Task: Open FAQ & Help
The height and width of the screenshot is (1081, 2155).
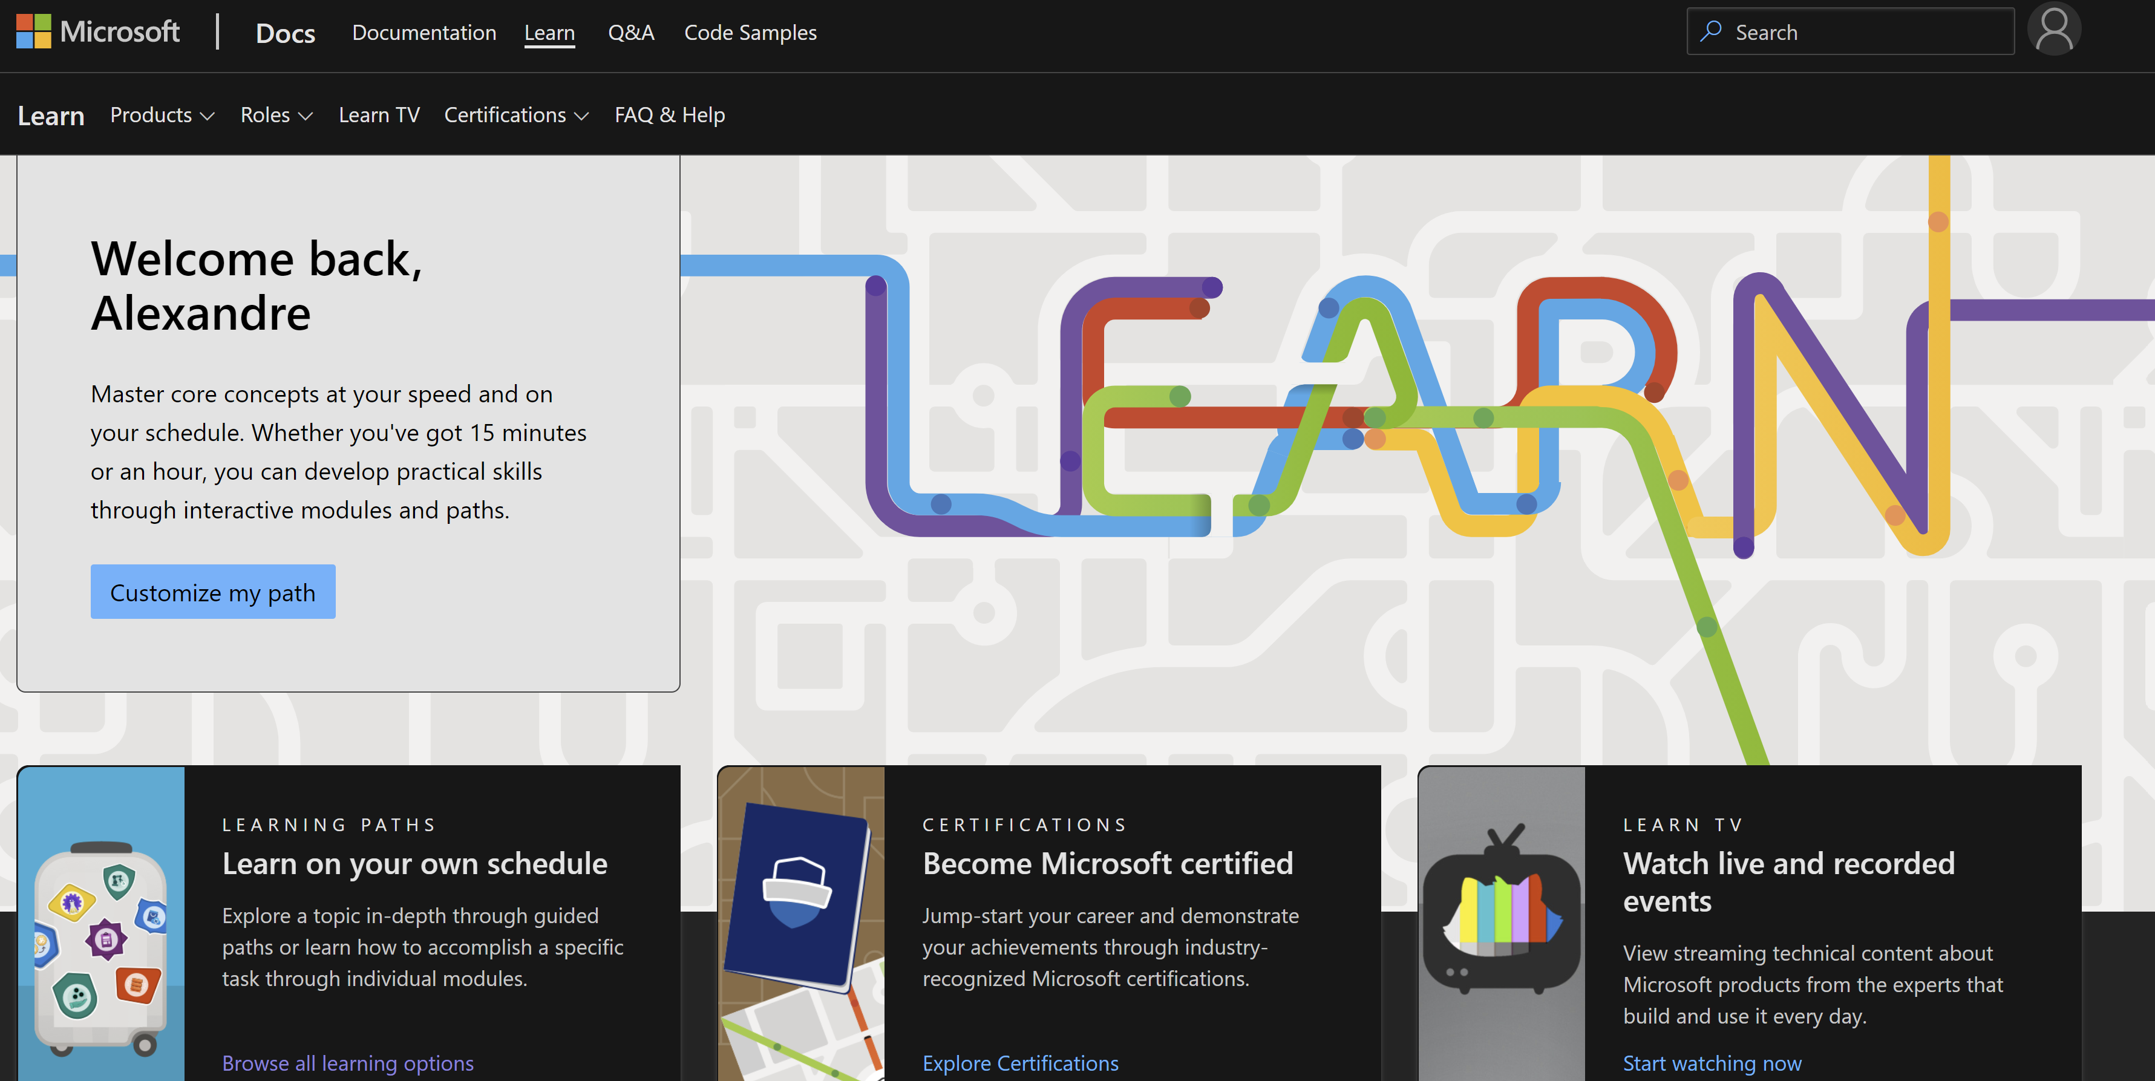Action: point(669,114)
